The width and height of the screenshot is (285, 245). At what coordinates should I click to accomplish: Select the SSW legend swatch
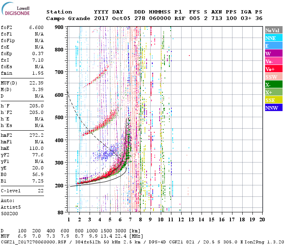tap(274, 77)
